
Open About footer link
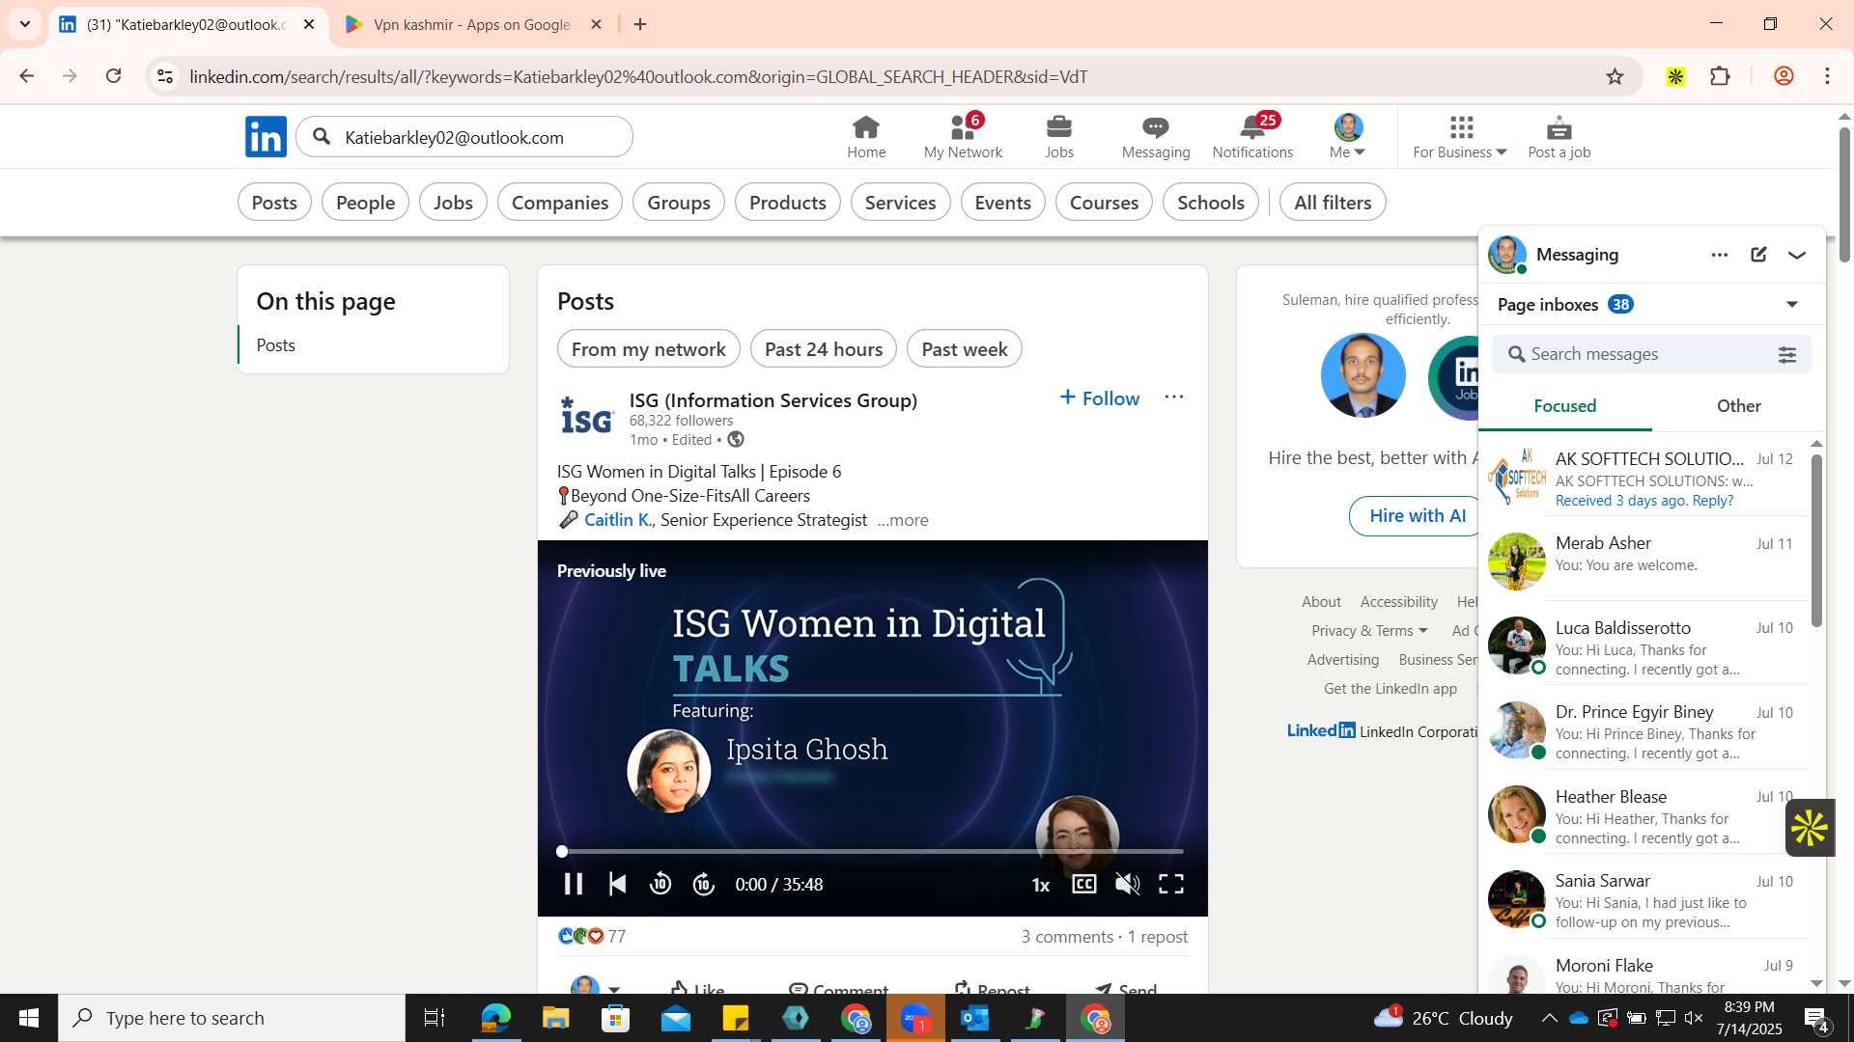[x=1321, y=601]
